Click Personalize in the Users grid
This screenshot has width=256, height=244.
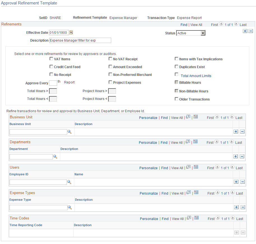pos(148,168)
